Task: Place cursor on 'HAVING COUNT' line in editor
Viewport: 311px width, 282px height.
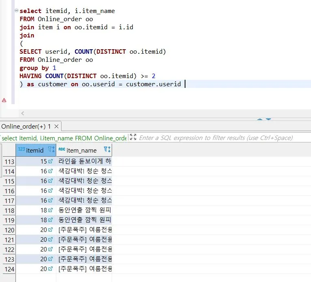Action: pos(87,76)
